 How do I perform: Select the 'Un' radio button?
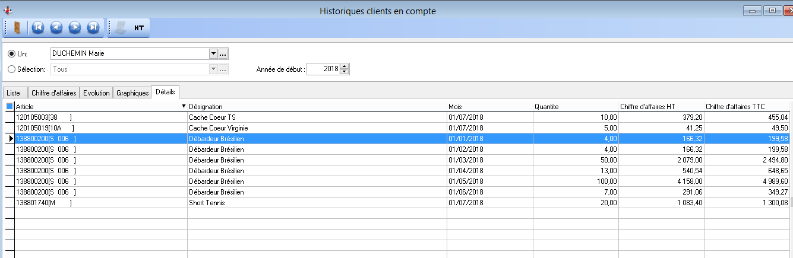(x=12, y=53)
